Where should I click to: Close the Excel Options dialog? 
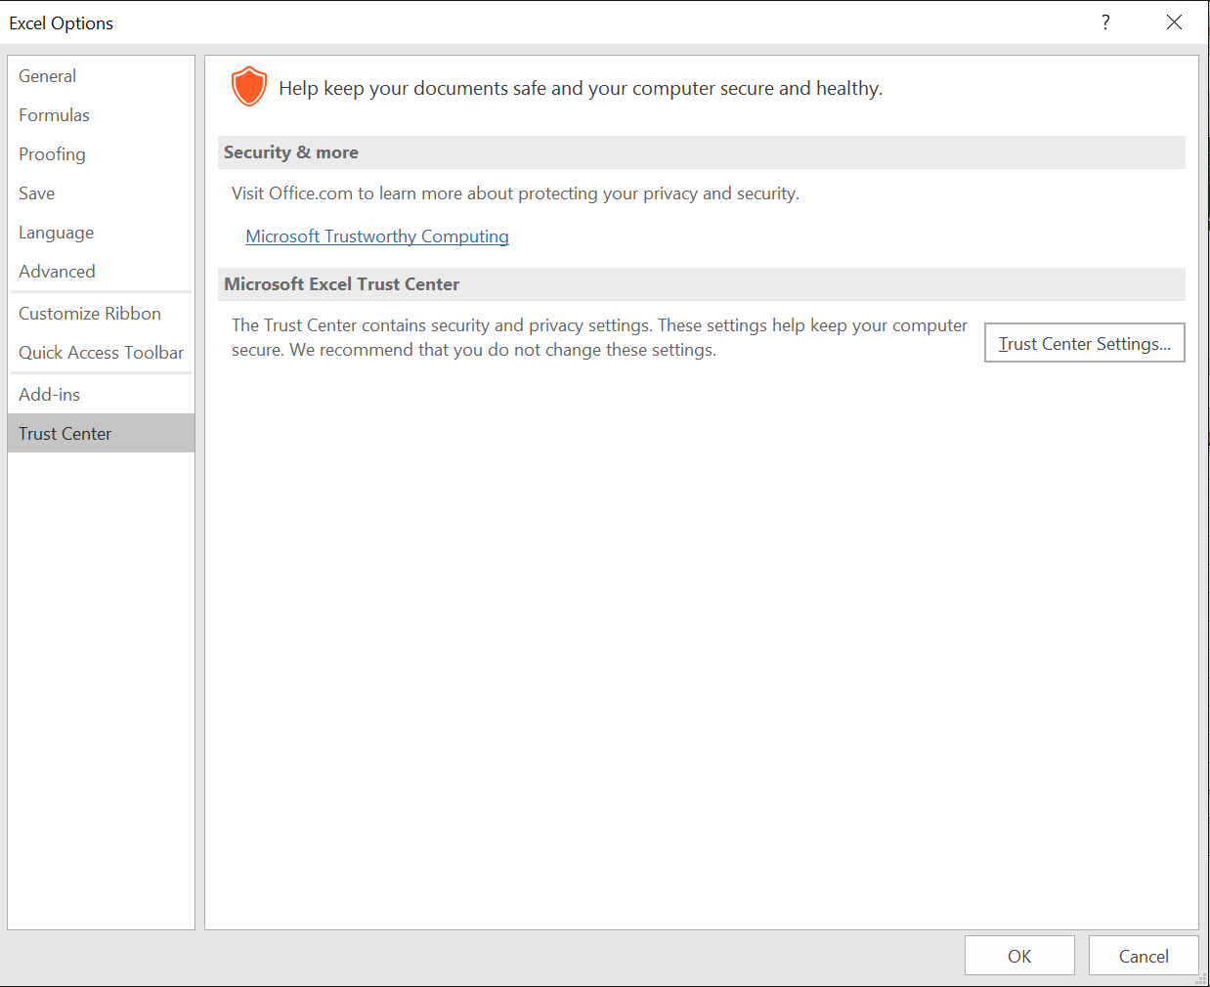[1174, 22]
